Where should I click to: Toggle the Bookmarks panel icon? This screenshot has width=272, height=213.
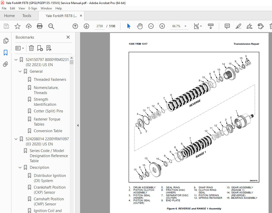6,53
